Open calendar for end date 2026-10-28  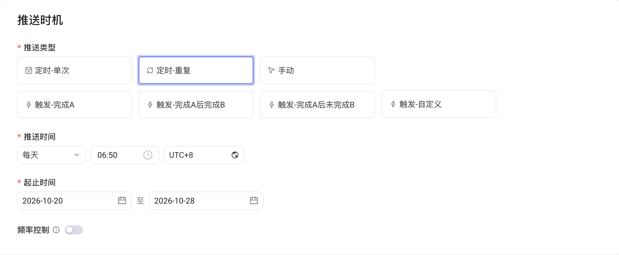pyautogui.click(x=254, y=200)
